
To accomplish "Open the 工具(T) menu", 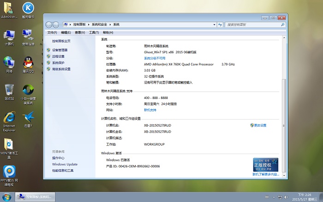I will coord(94,32).
